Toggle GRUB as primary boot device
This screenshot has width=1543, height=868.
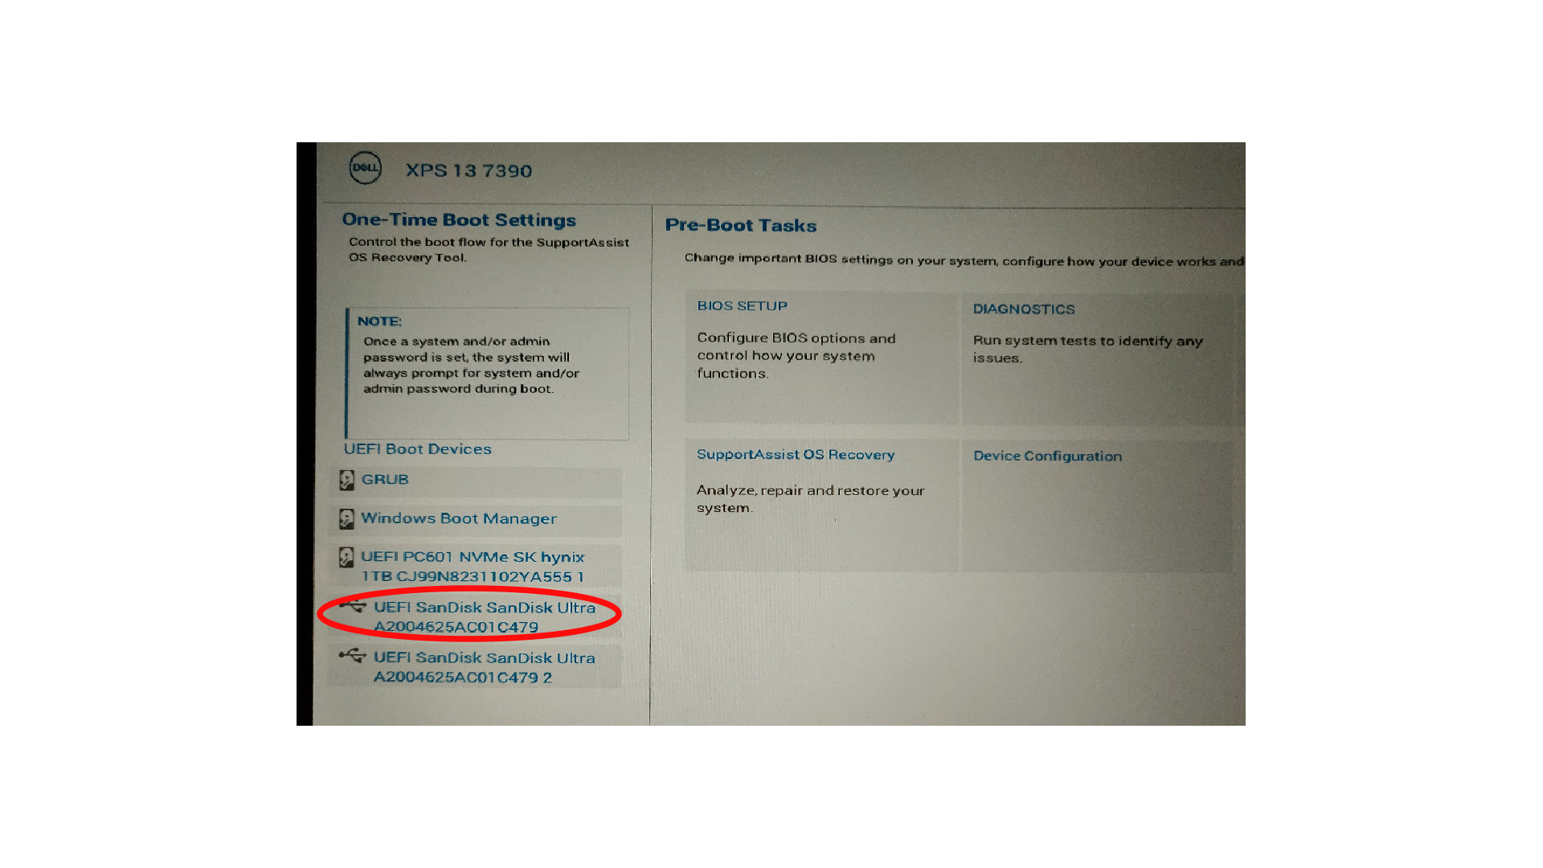point(382,479)
